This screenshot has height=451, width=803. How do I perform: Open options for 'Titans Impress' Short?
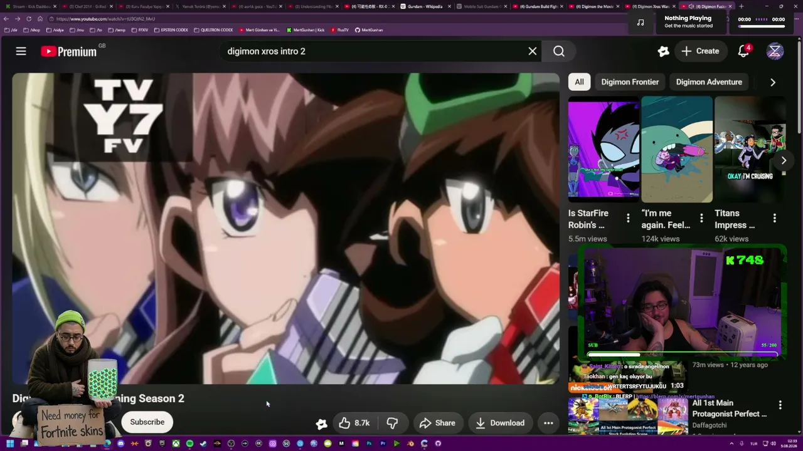tap(775, 218)
